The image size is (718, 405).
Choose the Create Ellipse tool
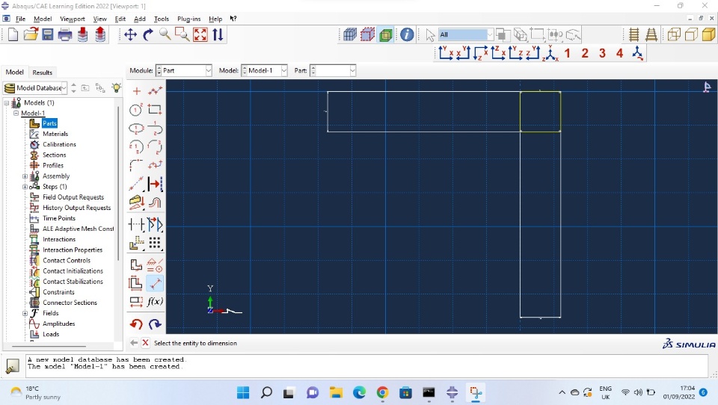136,129
